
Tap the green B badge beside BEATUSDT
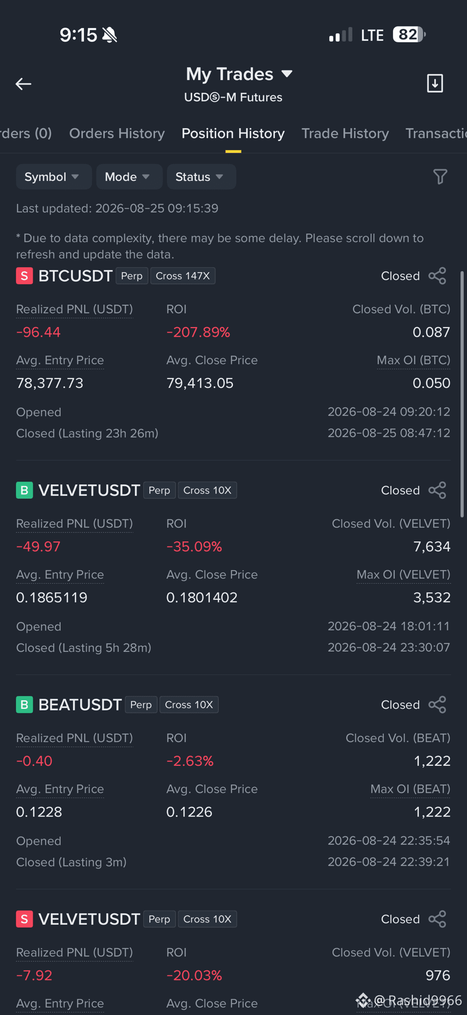(24, 704)
